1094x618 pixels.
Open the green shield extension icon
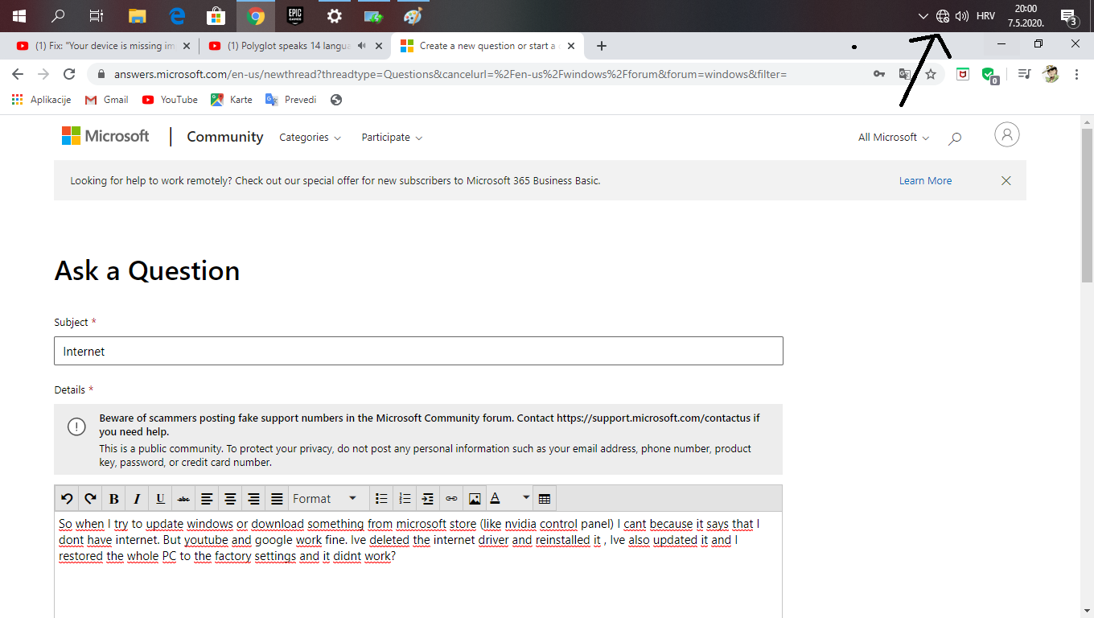click(989, 75)
